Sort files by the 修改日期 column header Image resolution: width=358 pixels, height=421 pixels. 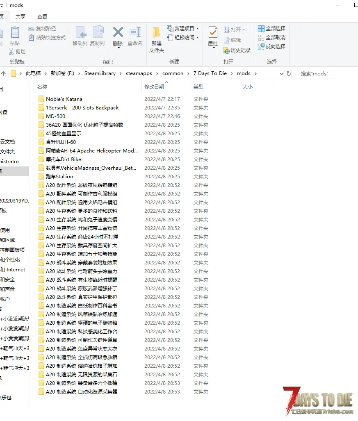click(x=154, y=87)
